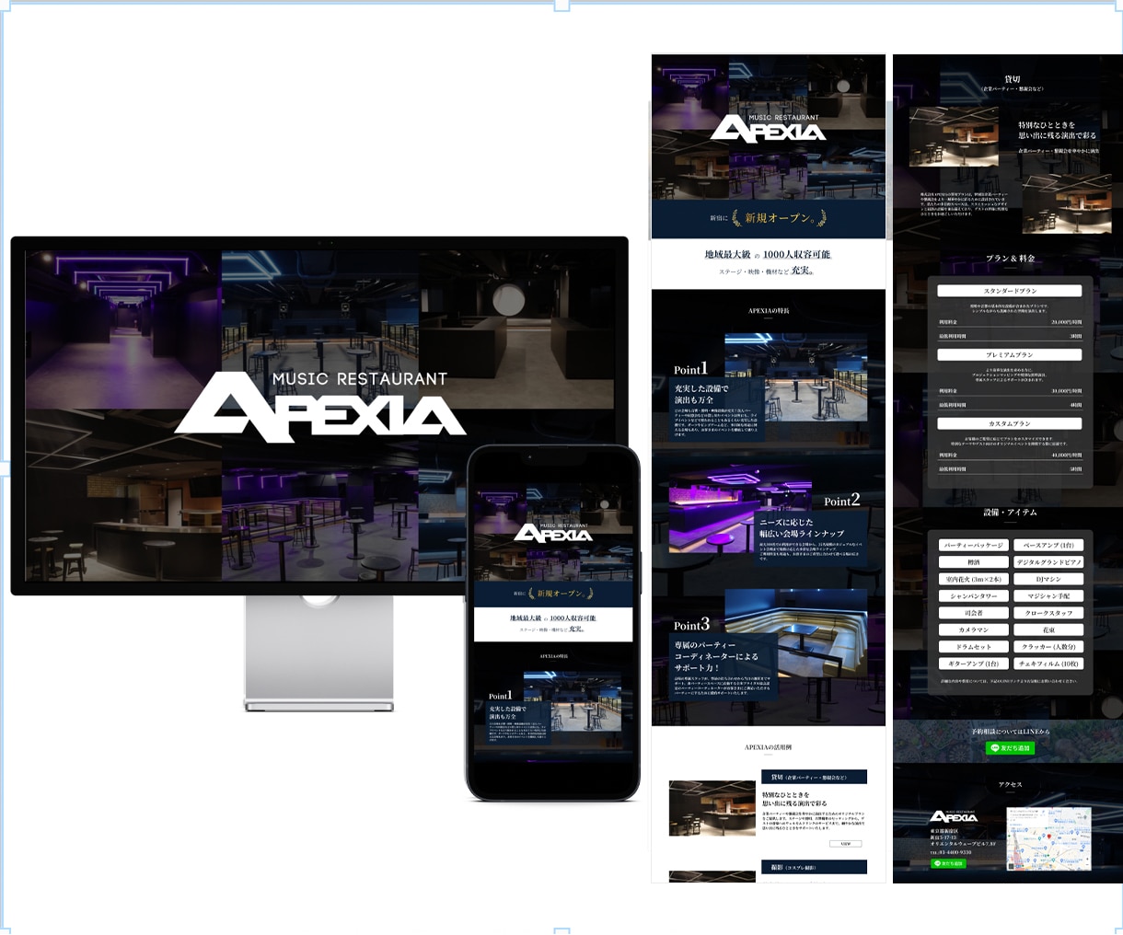1123x935 pixels.
Task: Click the large APEXIA logo on the desktop monitor
Action: point(320,403)
